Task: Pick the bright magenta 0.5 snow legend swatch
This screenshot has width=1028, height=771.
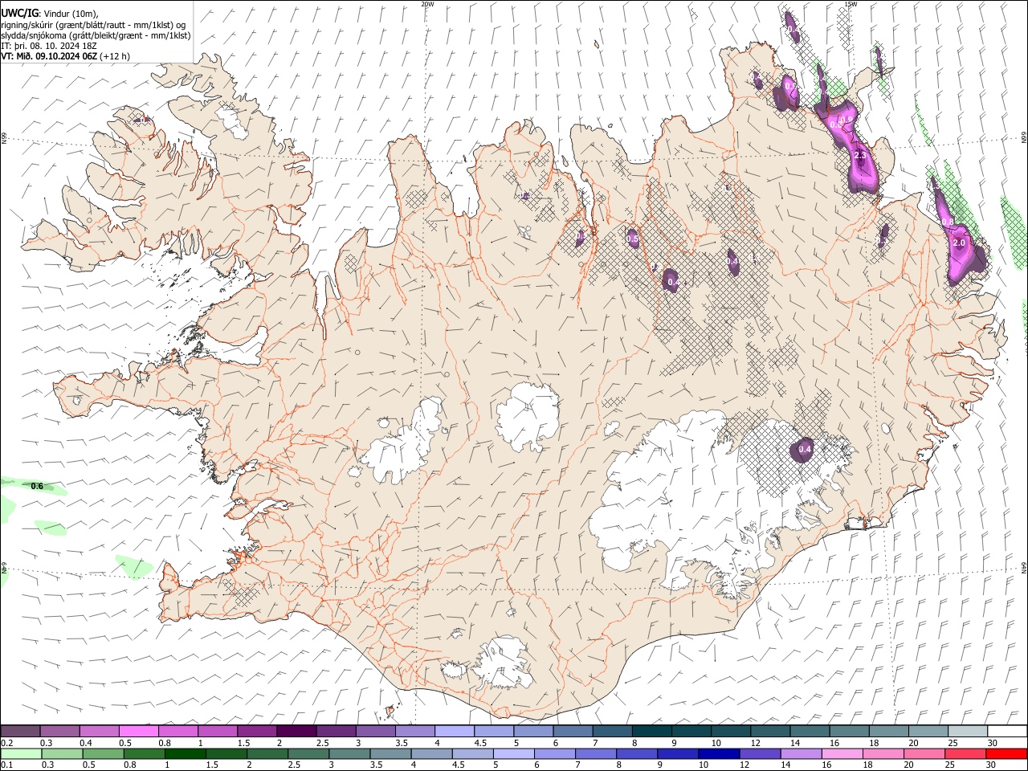Action: 138,732
